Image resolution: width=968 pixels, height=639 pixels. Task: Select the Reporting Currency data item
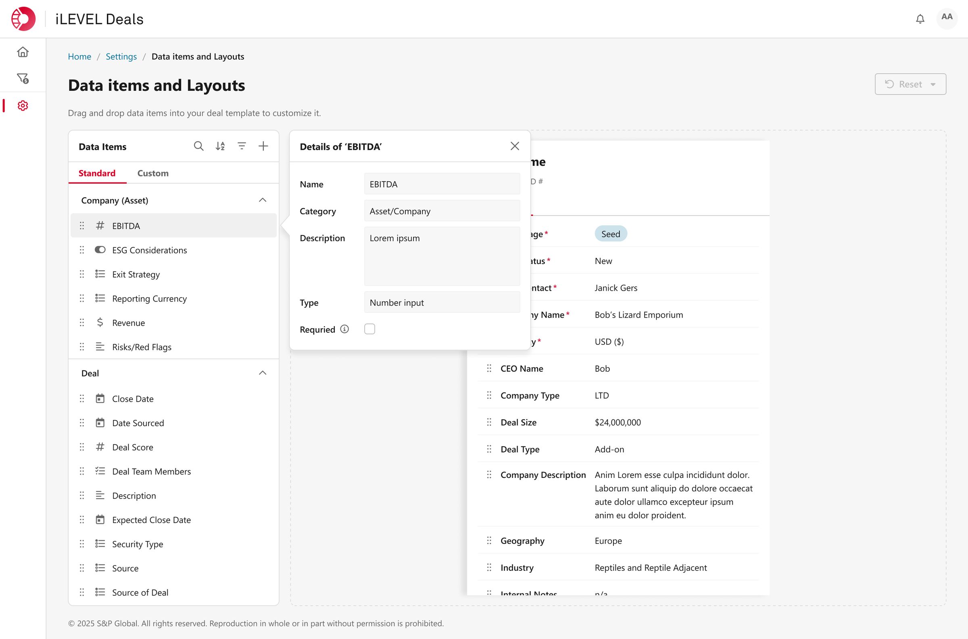coord(173,298)
